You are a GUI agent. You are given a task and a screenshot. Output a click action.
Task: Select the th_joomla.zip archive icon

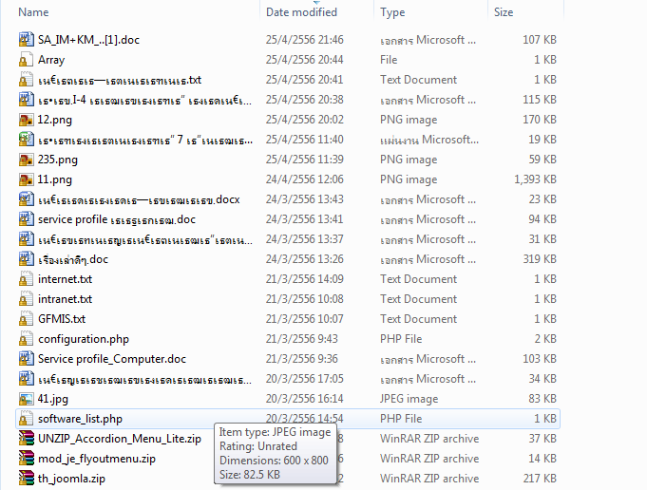(x=26, y=479)
